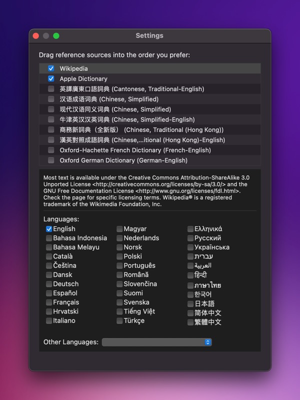Image resolution: width=300 pixels, height=400 pixels.
Task: Open the Other Languages popup menu
Action: (x=156, y=342)
